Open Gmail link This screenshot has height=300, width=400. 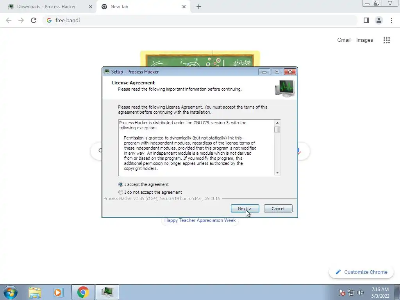coord(344,40)
